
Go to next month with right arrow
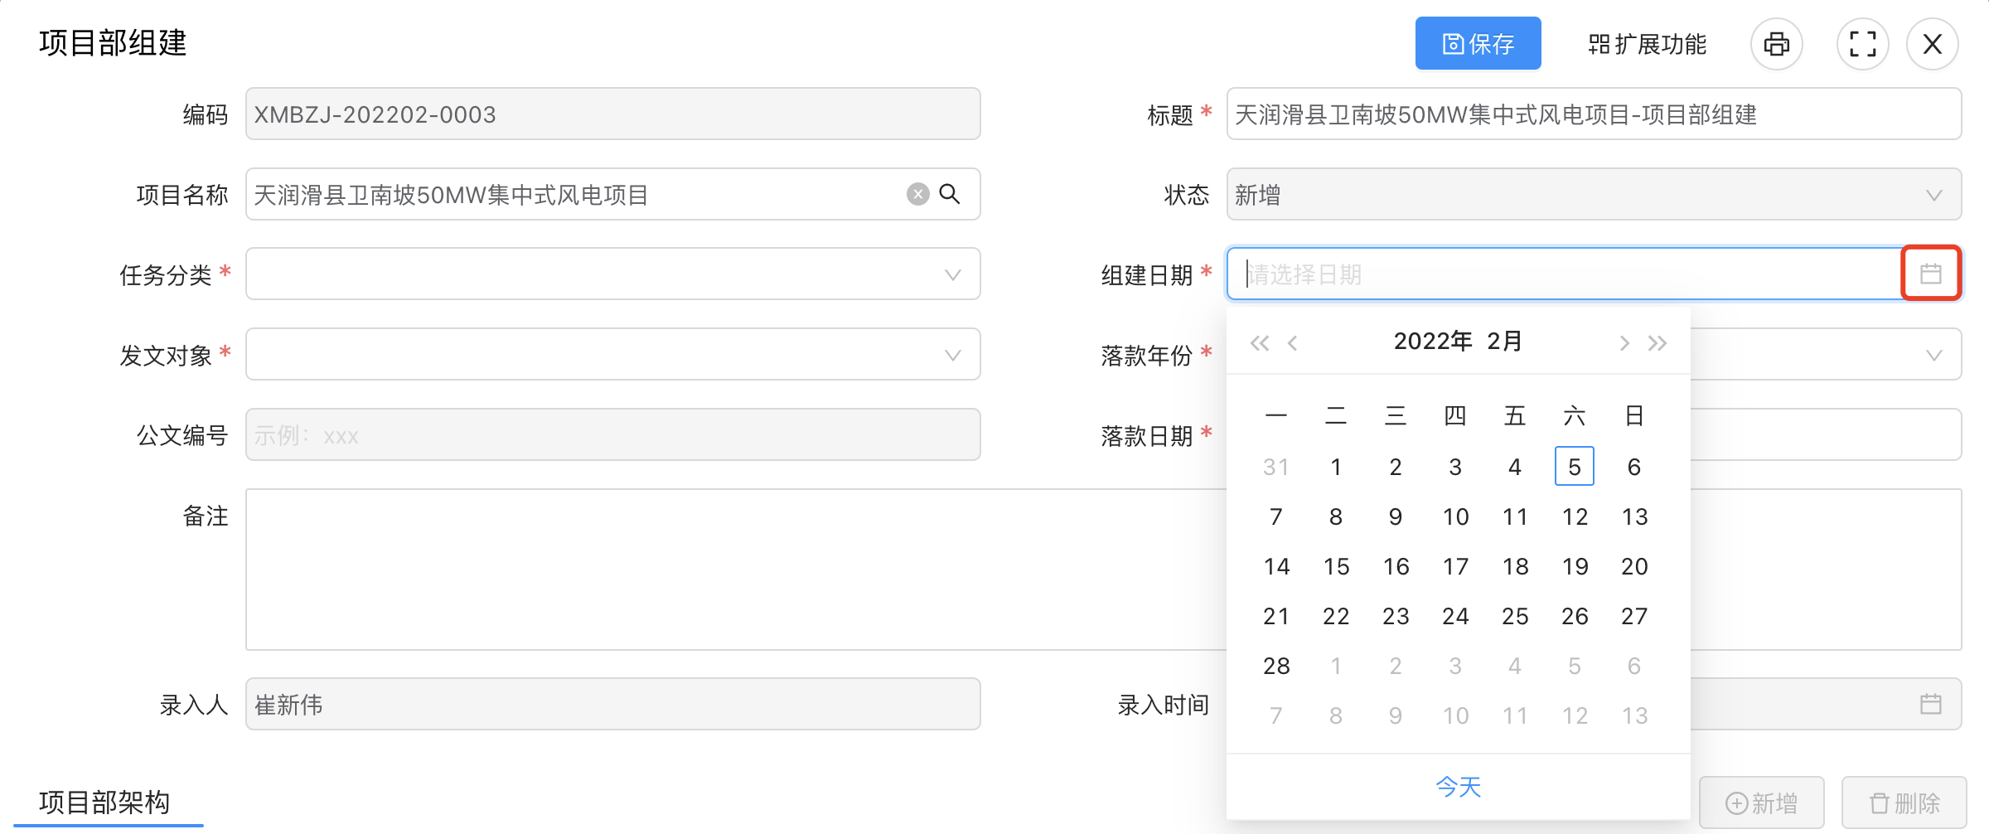[1624, 342]
